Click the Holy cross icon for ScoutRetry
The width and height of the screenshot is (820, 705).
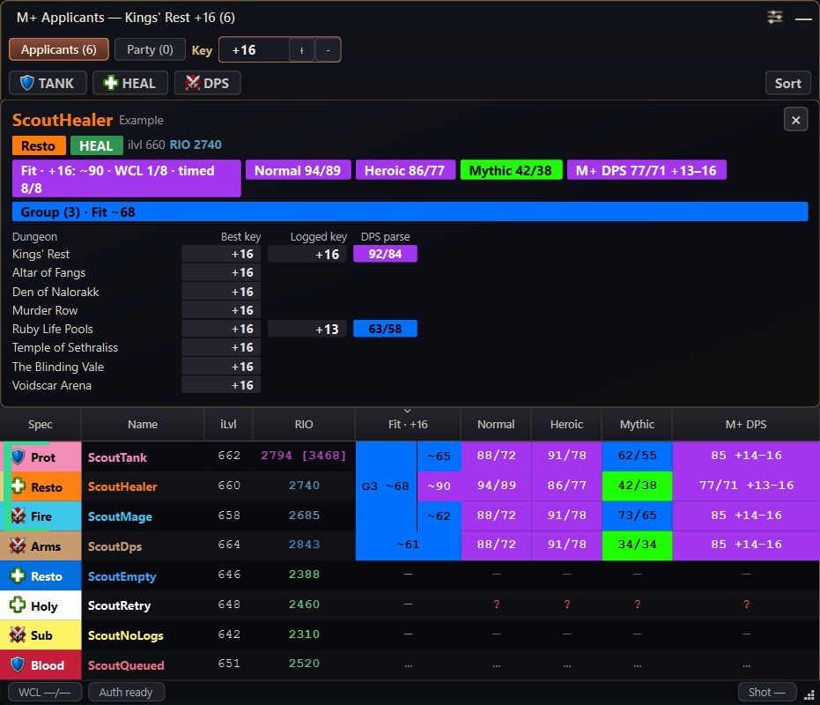coord(18,605)
